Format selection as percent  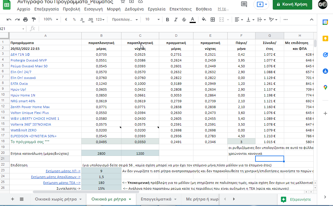click(x=74, y=20)
